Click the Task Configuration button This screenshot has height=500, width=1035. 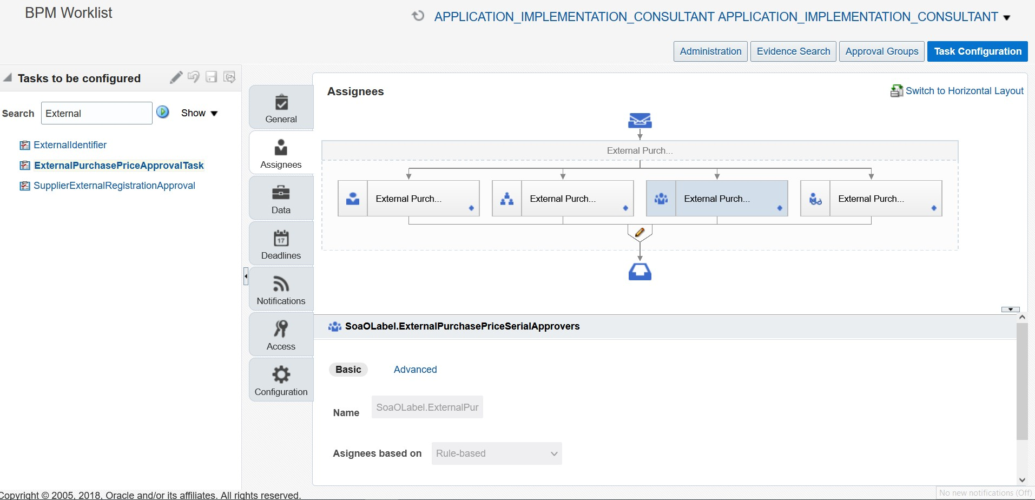point(978,51)
